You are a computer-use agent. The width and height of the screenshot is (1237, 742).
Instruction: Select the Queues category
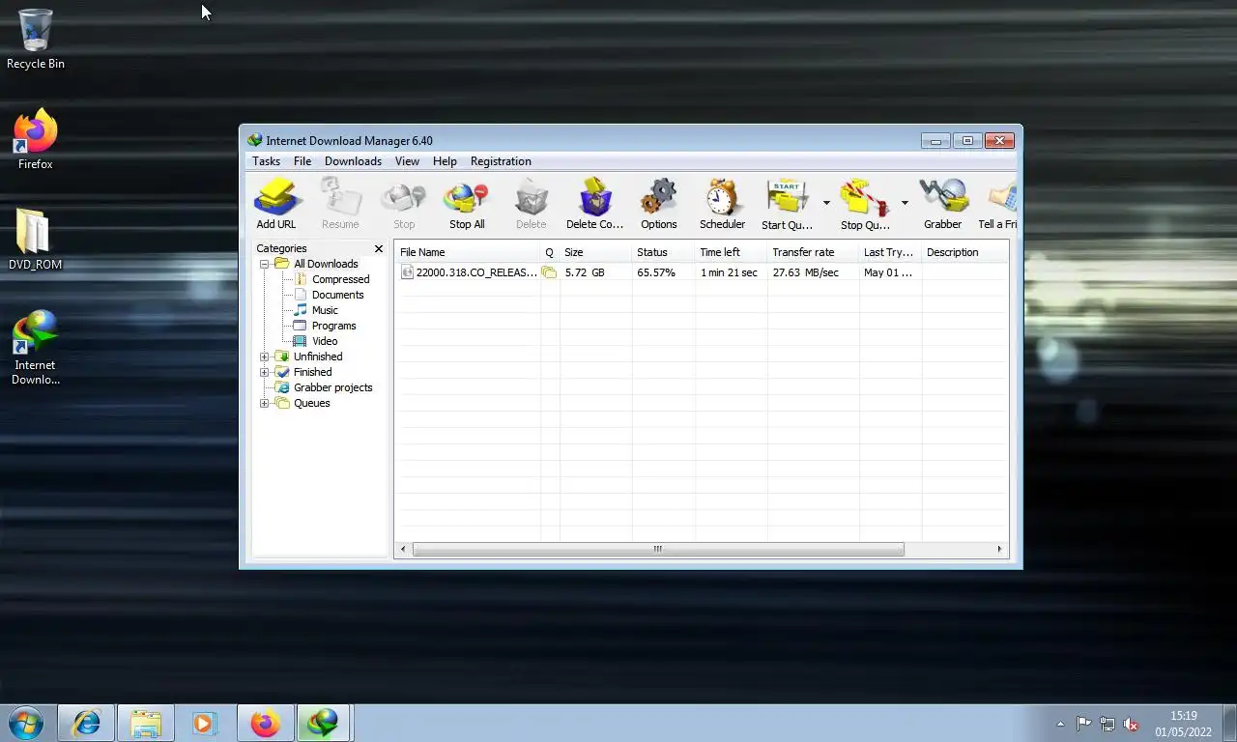pyautogui.click(x=311, y=403)
